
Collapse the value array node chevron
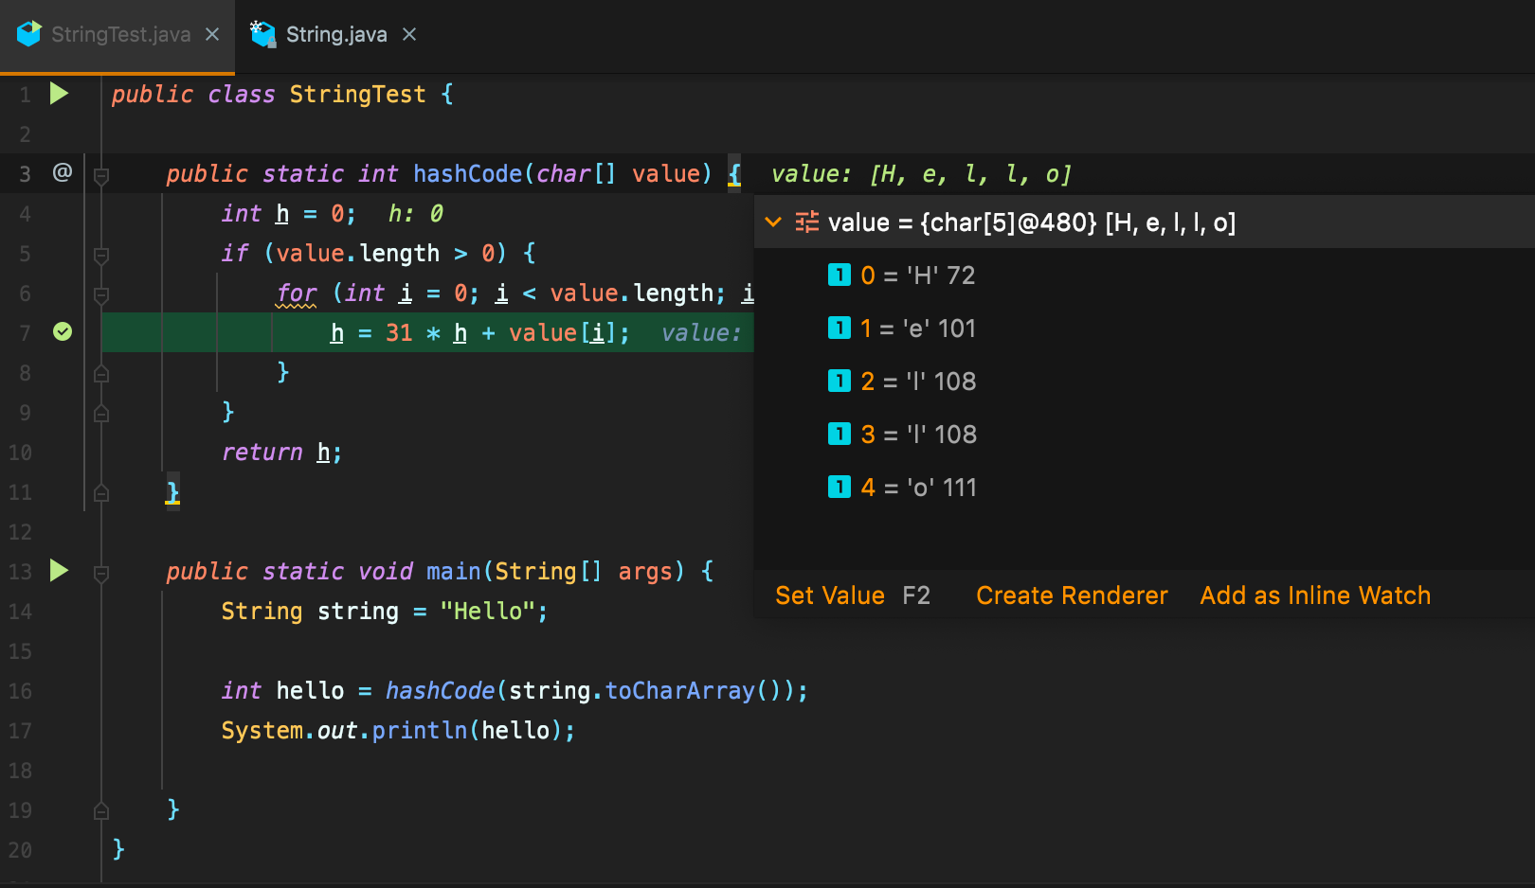[x=773, y=222]
